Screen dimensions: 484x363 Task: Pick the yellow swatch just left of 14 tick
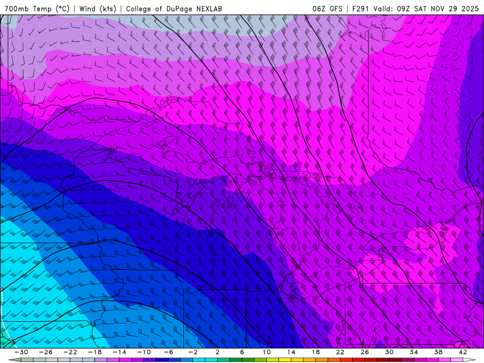tap(285, 359)
